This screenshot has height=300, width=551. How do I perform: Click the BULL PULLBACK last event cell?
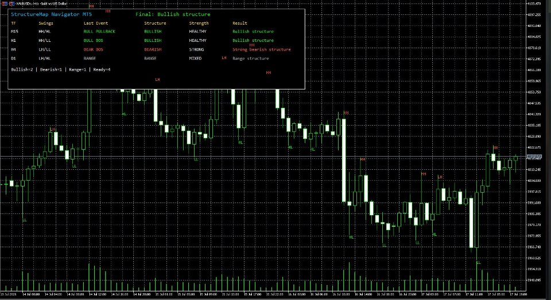pyautogui.click(x=99, y=32)
